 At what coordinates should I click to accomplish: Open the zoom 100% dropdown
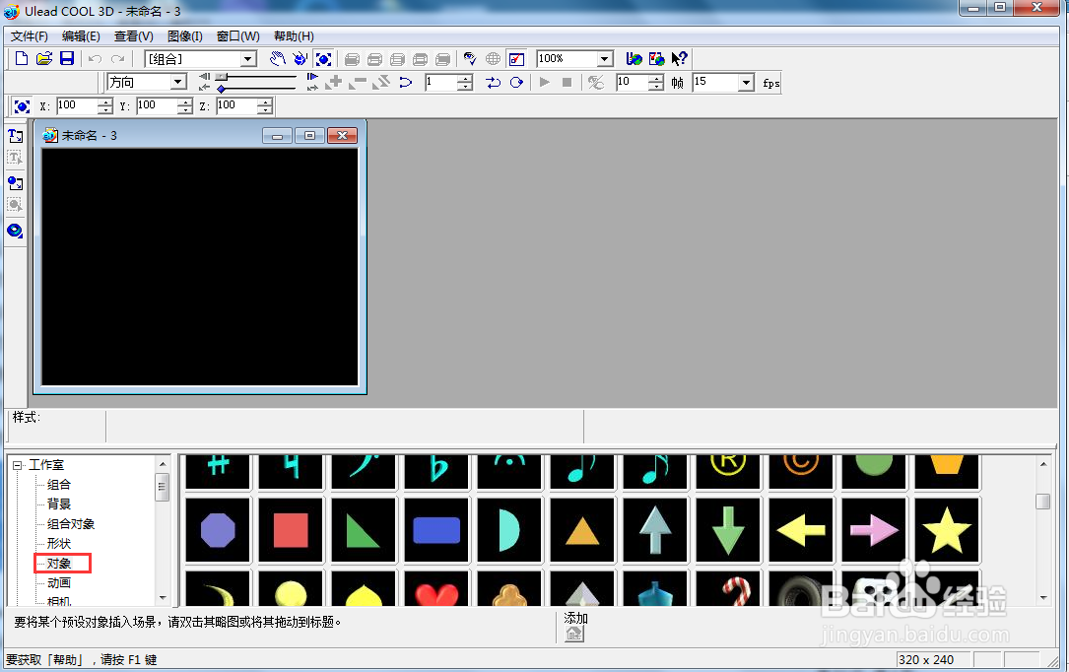605,58
